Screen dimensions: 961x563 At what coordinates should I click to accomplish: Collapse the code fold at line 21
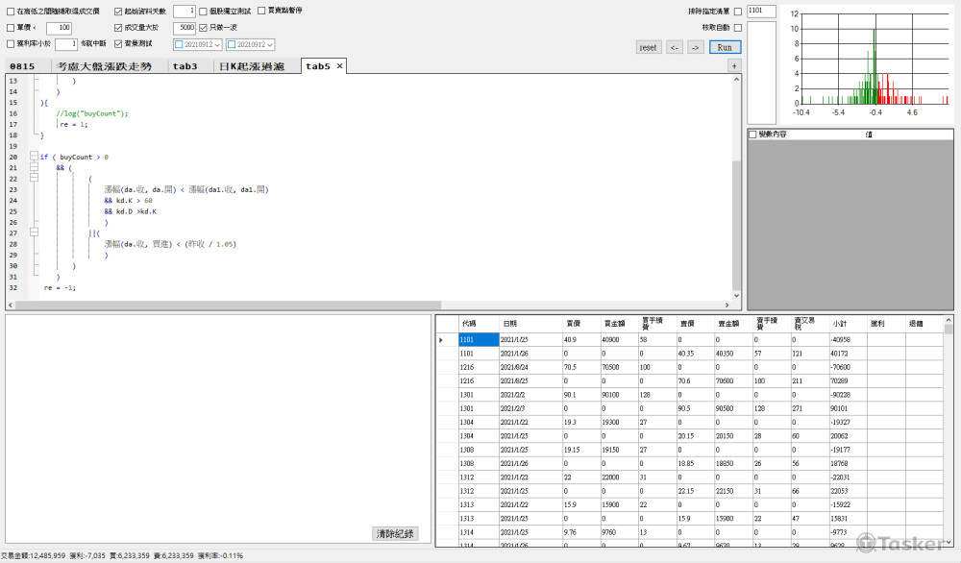pos(33,167)
